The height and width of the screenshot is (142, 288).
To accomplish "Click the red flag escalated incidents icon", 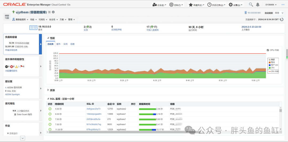I will click(22, 66).
